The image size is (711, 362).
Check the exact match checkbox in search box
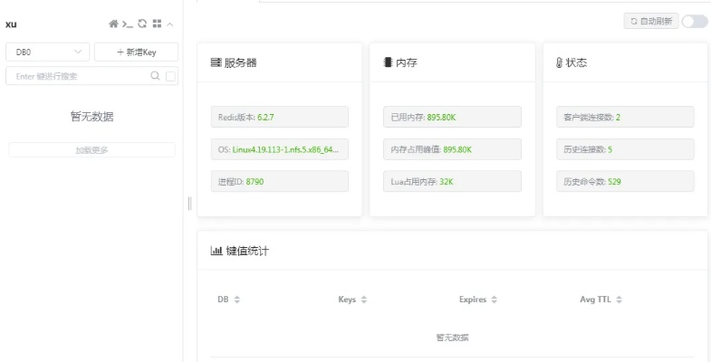pos(170,77)
